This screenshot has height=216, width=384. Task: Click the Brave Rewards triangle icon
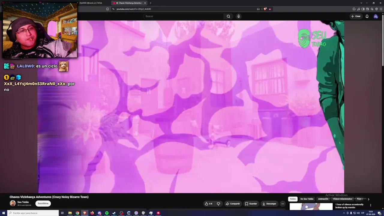(x=270, y=9)
